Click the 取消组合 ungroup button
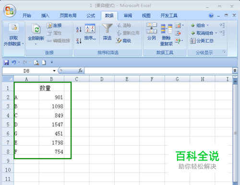 coord(202,33)
